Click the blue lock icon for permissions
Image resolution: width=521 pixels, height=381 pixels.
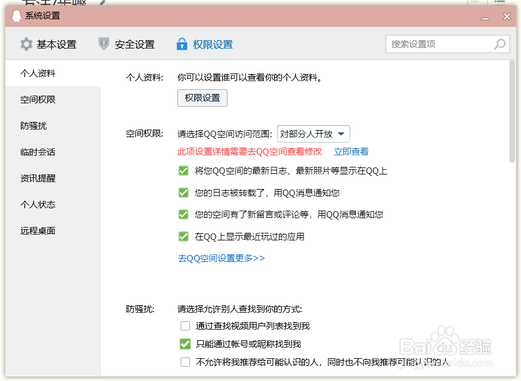point(182,44)
